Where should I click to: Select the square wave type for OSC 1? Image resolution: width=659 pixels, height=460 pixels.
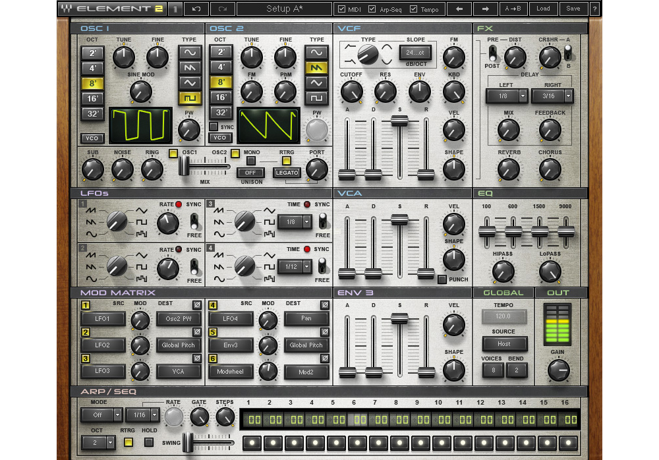(x=190, y=98)
